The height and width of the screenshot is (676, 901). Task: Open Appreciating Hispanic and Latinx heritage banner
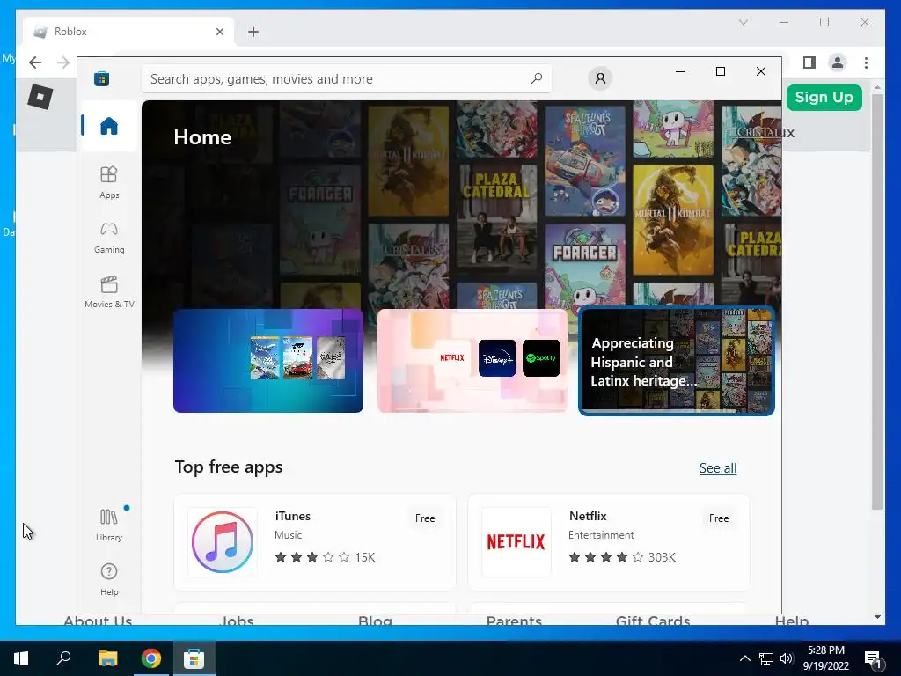pos(677,360)
